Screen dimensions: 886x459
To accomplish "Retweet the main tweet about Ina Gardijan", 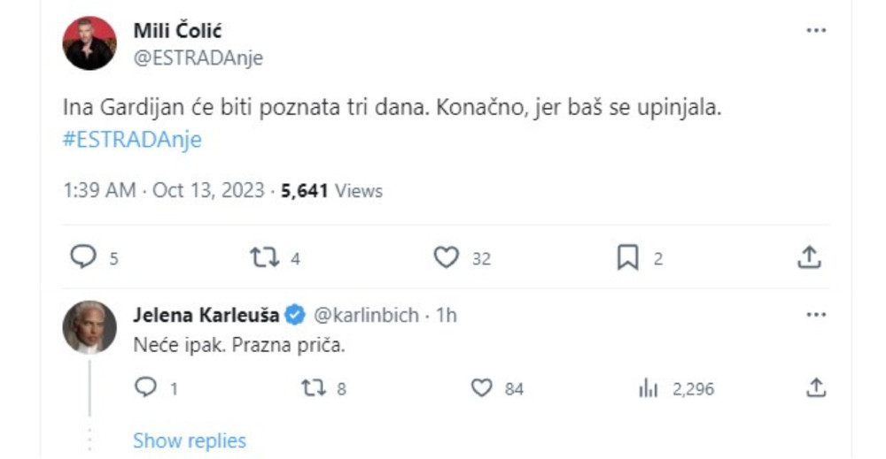I will click(x=264, y=257).
